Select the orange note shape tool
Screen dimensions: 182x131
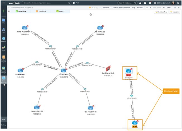[x=90, y=7]
